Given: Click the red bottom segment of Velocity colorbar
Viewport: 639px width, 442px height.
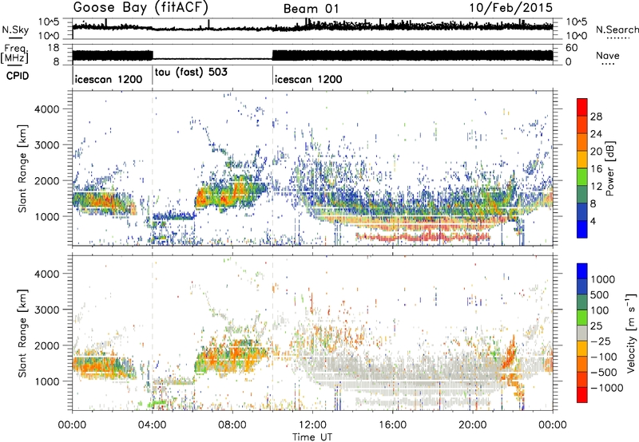Looking at the screenshot, I should 582,395.
